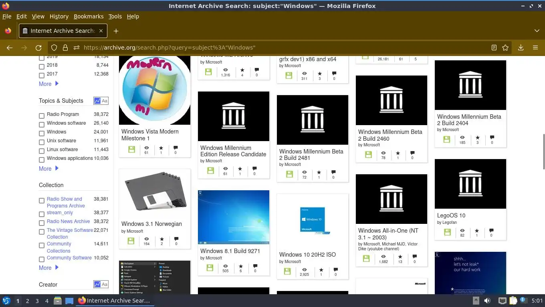The image size is (545, 307).
Task: Open the Radio Show and Programs Archive link
Action: point(66,202)
